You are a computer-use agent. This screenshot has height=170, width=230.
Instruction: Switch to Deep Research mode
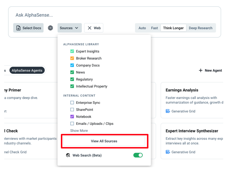click(200, 28)
